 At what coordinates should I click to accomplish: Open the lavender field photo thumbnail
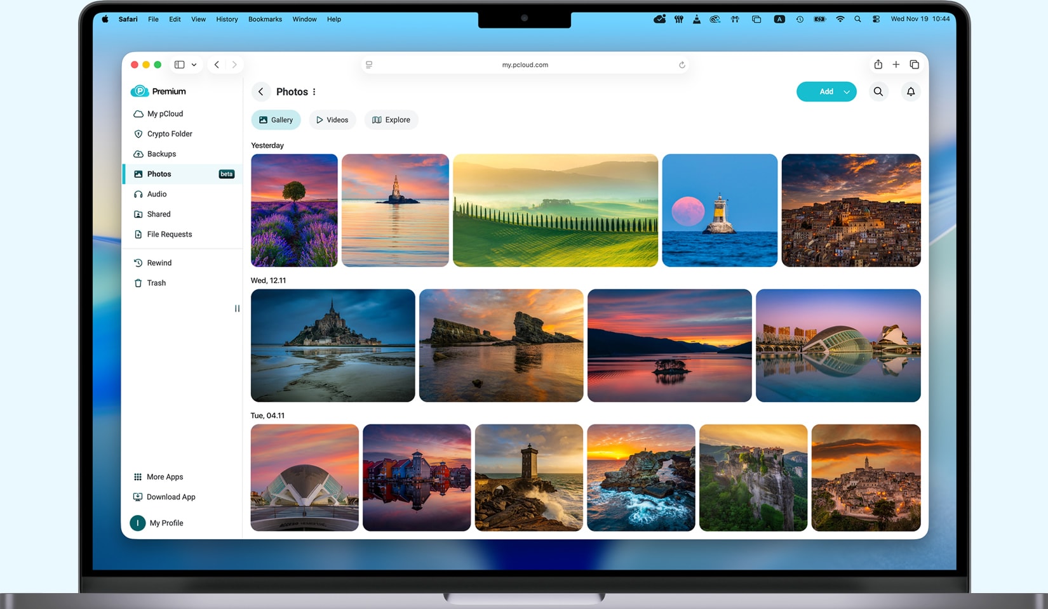[294, 210]
